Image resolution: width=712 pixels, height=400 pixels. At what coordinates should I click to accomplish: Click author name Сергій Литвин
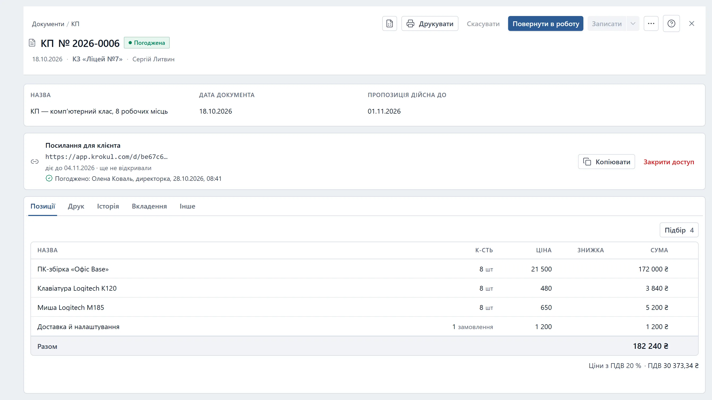[x=153, y=59]
